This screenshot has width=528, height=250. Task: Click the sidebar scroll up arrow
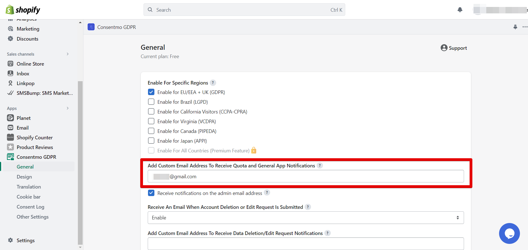point(80,22)
